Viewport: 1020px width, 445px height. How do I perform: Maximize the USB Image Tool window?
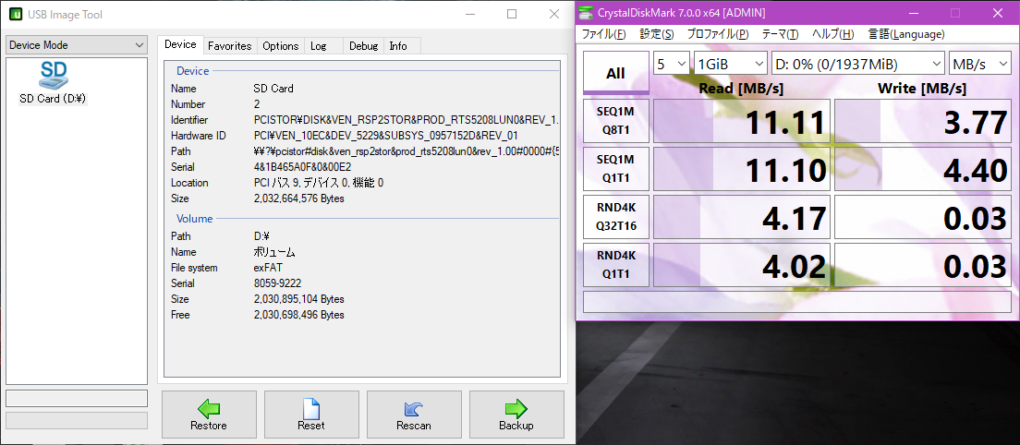click(512, 14)
